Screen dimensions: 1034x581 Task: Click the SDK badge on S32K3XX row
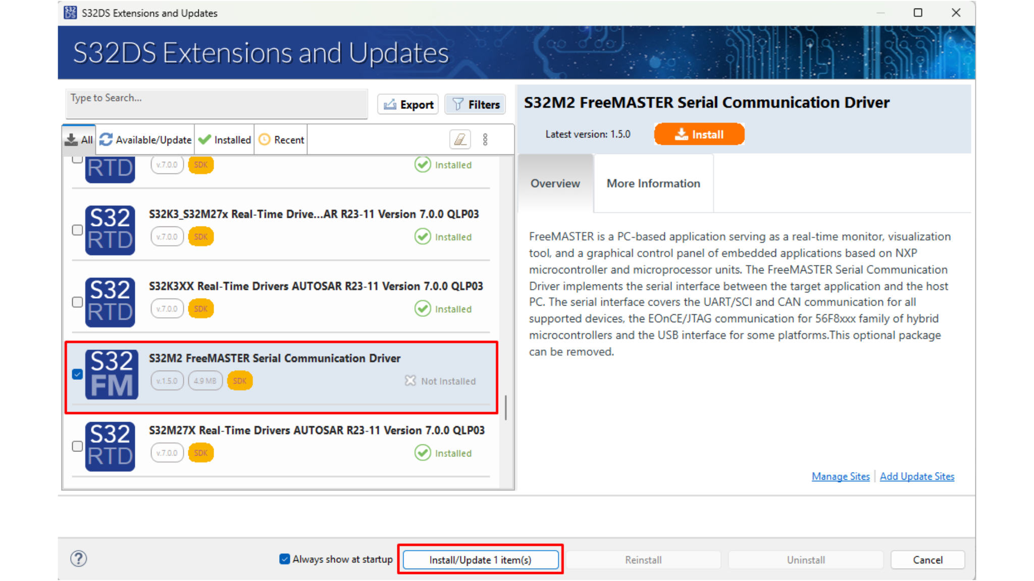201,309
